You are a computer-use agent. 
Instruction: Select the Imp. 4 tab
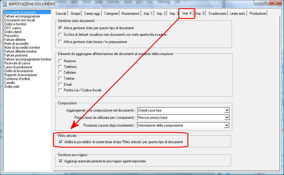click(x=187, y=13)
